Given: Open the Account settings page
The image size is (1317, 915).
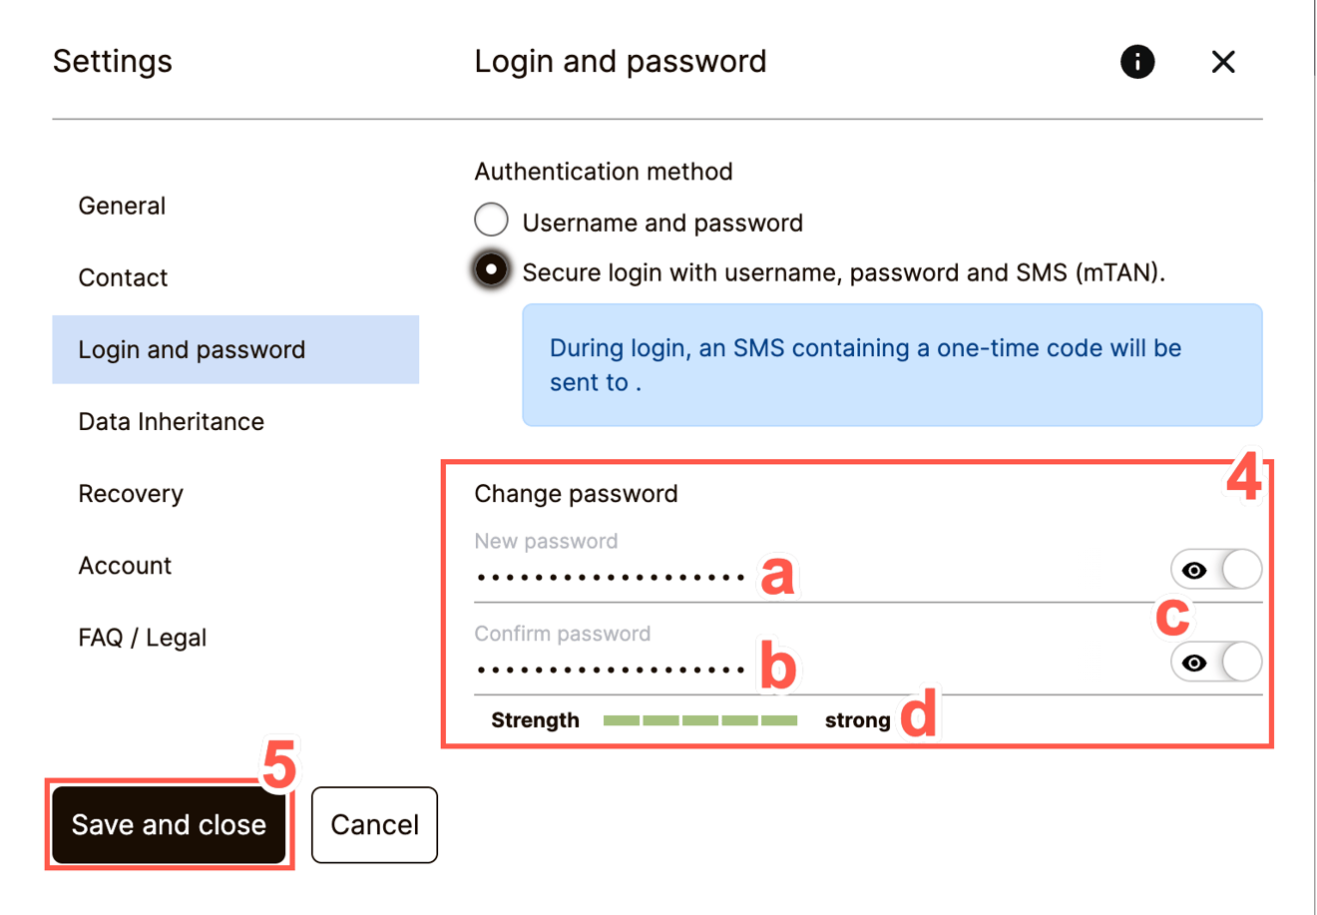Looking at the screenshot, I should coord(125,565).
